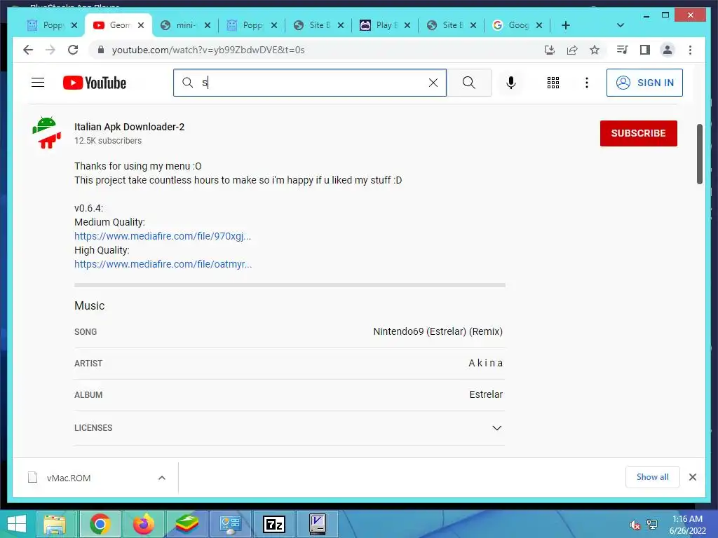Open vMac.ROM download options arrow
Screen dimensions: 718x538
162,478
